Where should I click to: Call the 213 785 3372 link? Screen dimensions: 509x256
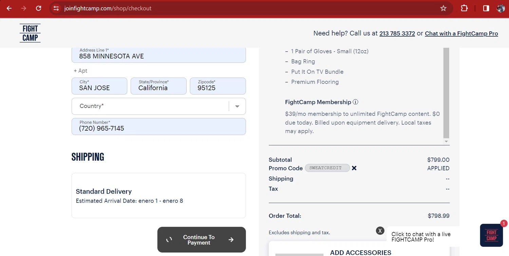click(x=397, y=33)
